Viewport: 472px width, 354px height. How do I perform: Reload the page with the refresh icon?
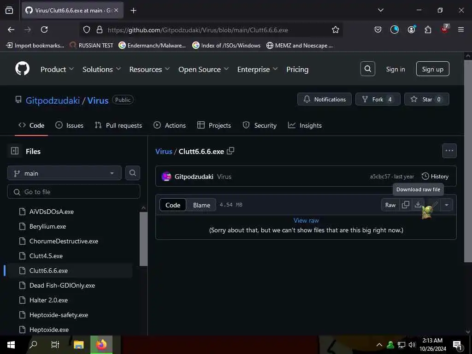pyautogui.click(x=44, y=29)
